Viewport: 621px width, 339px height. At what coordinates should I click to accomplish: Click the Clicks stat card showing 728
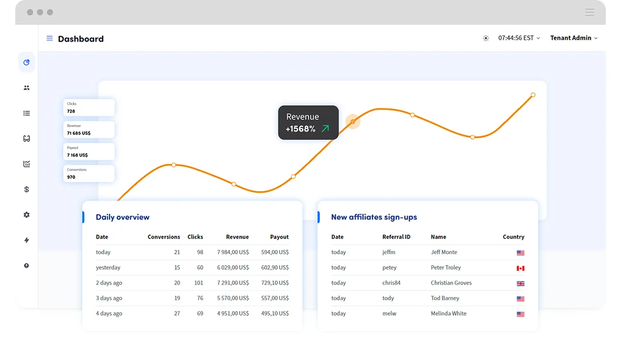coord(89,107)
